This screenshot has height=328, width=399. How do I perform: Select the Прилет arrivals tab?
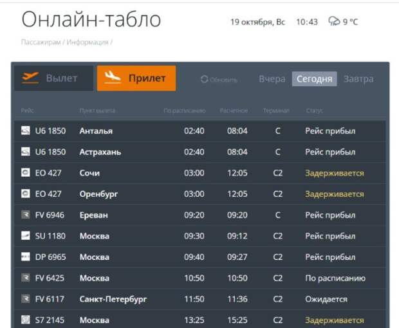click(x=136, y=78)
